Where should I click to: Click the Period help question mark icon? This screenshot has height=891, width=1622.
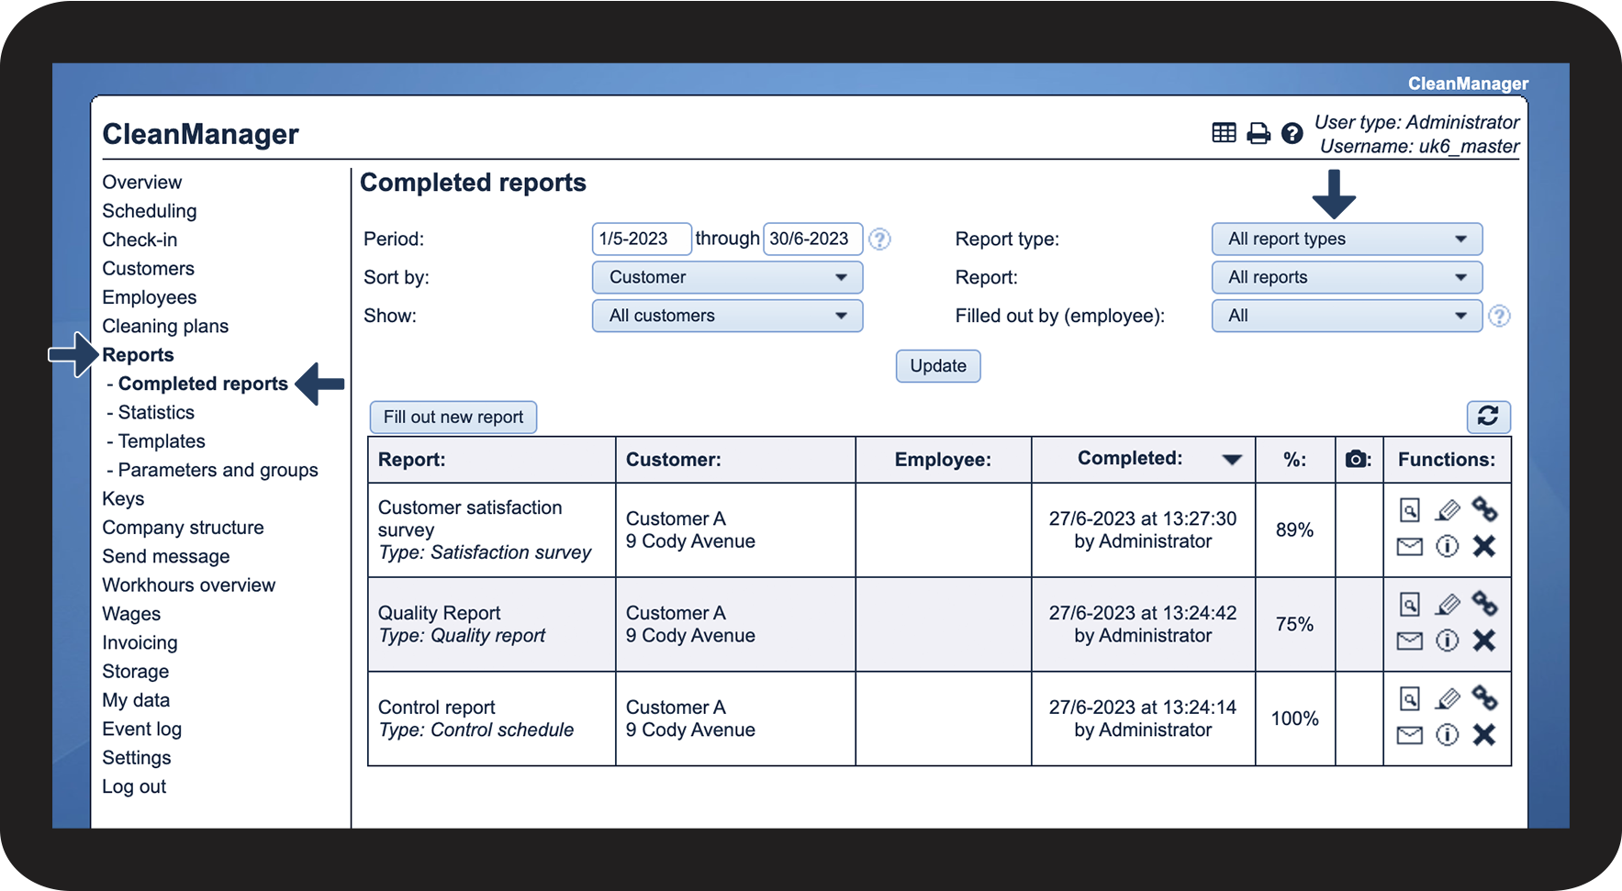[x=879, y=239]
